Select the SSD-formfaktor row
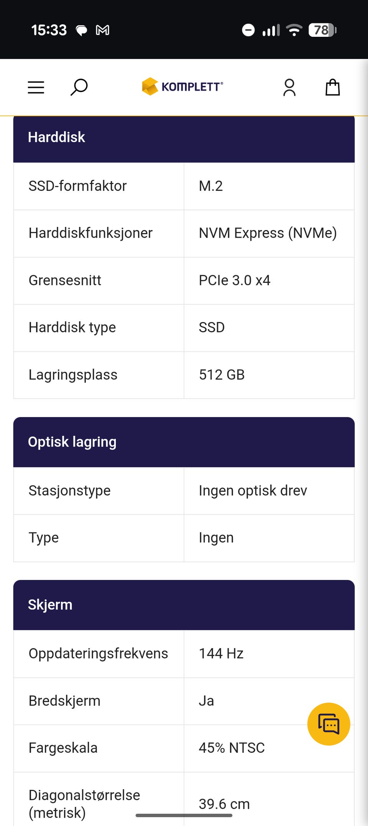Image resolution: width=368 pixels, height=826 pixels. coord(184,186)
